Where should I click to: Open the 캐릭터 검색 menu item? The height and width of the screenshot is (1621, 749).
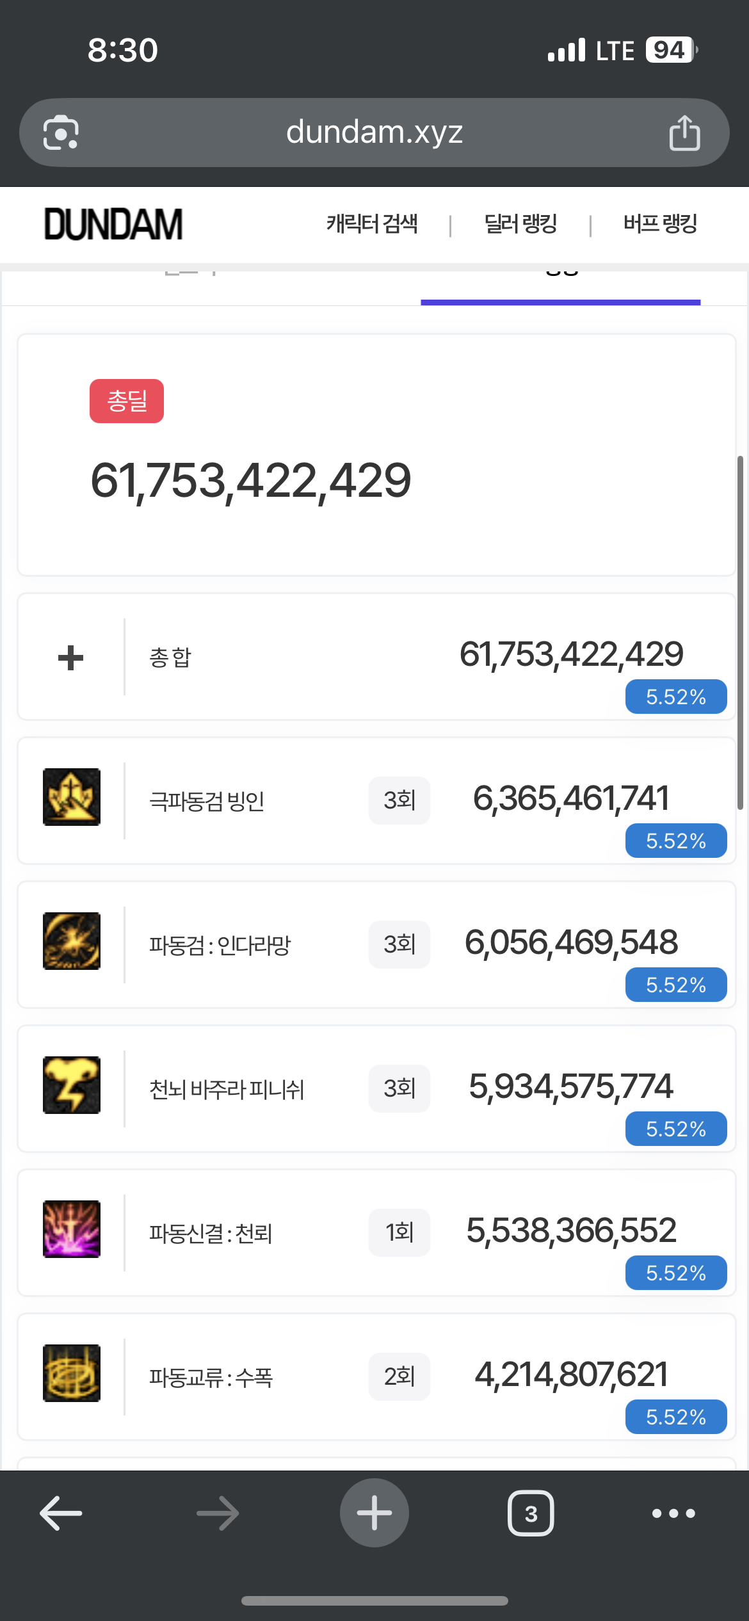372,224
